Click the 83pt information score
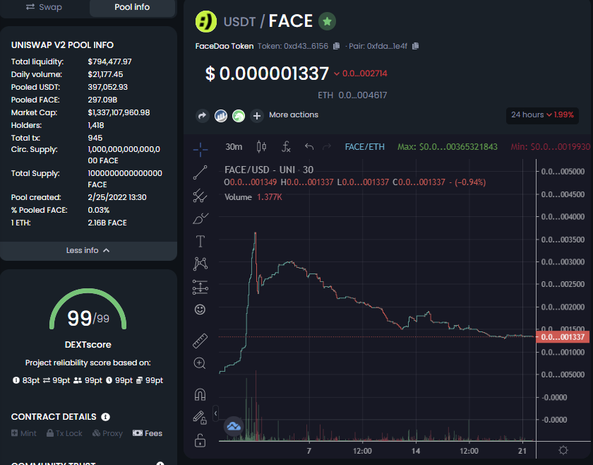 26,380
